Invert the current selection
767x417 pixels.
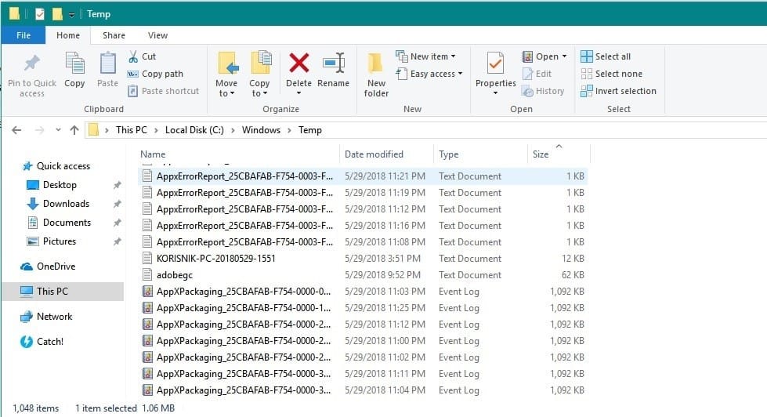(618, 91)
